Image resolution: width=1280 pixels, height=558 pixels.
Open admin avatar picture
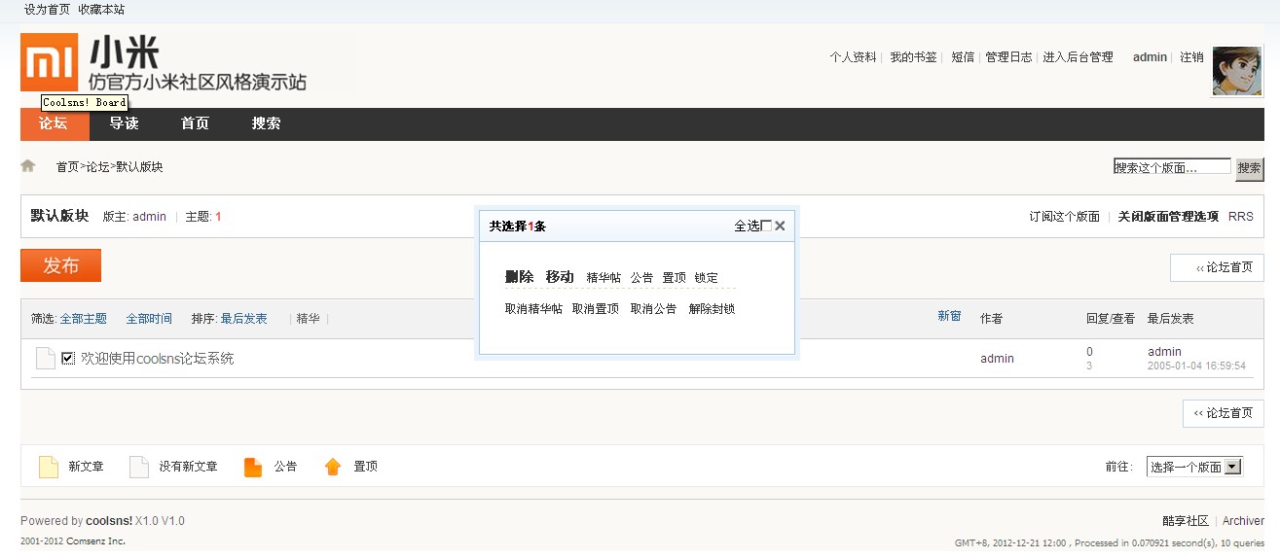point(1236,71)
